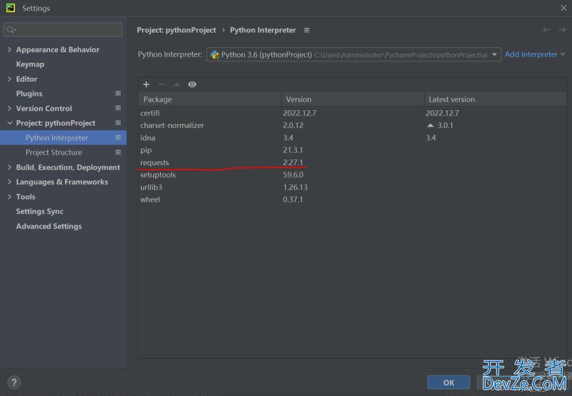Click version 21.3.1 of pip

pos(293,150)
